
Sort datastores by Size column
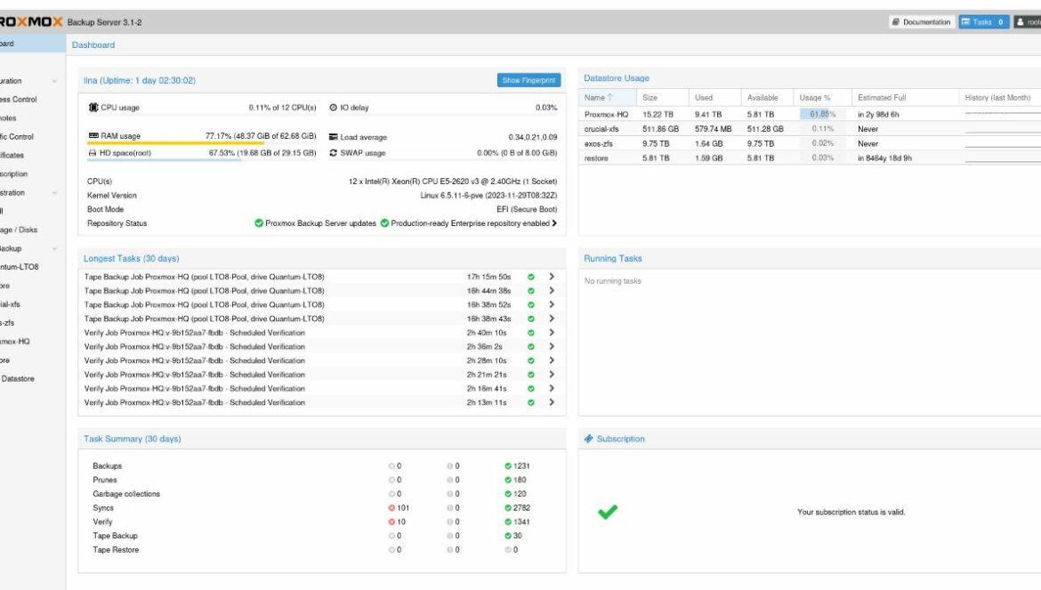[662, 98]
